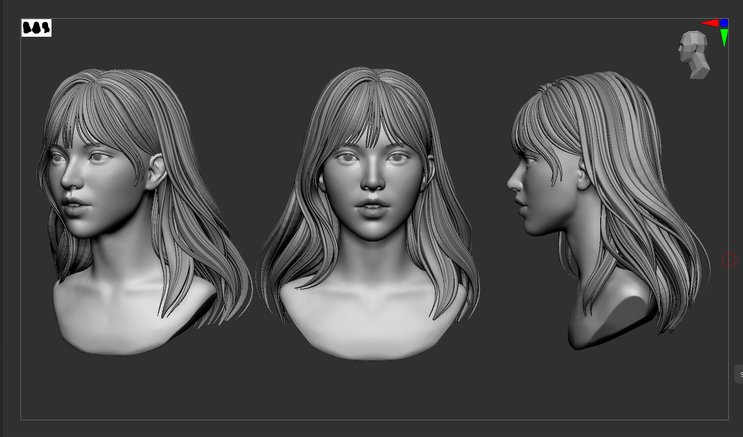Click the right profile silhouette in the preview
The image size is (743, 437).
46,27
